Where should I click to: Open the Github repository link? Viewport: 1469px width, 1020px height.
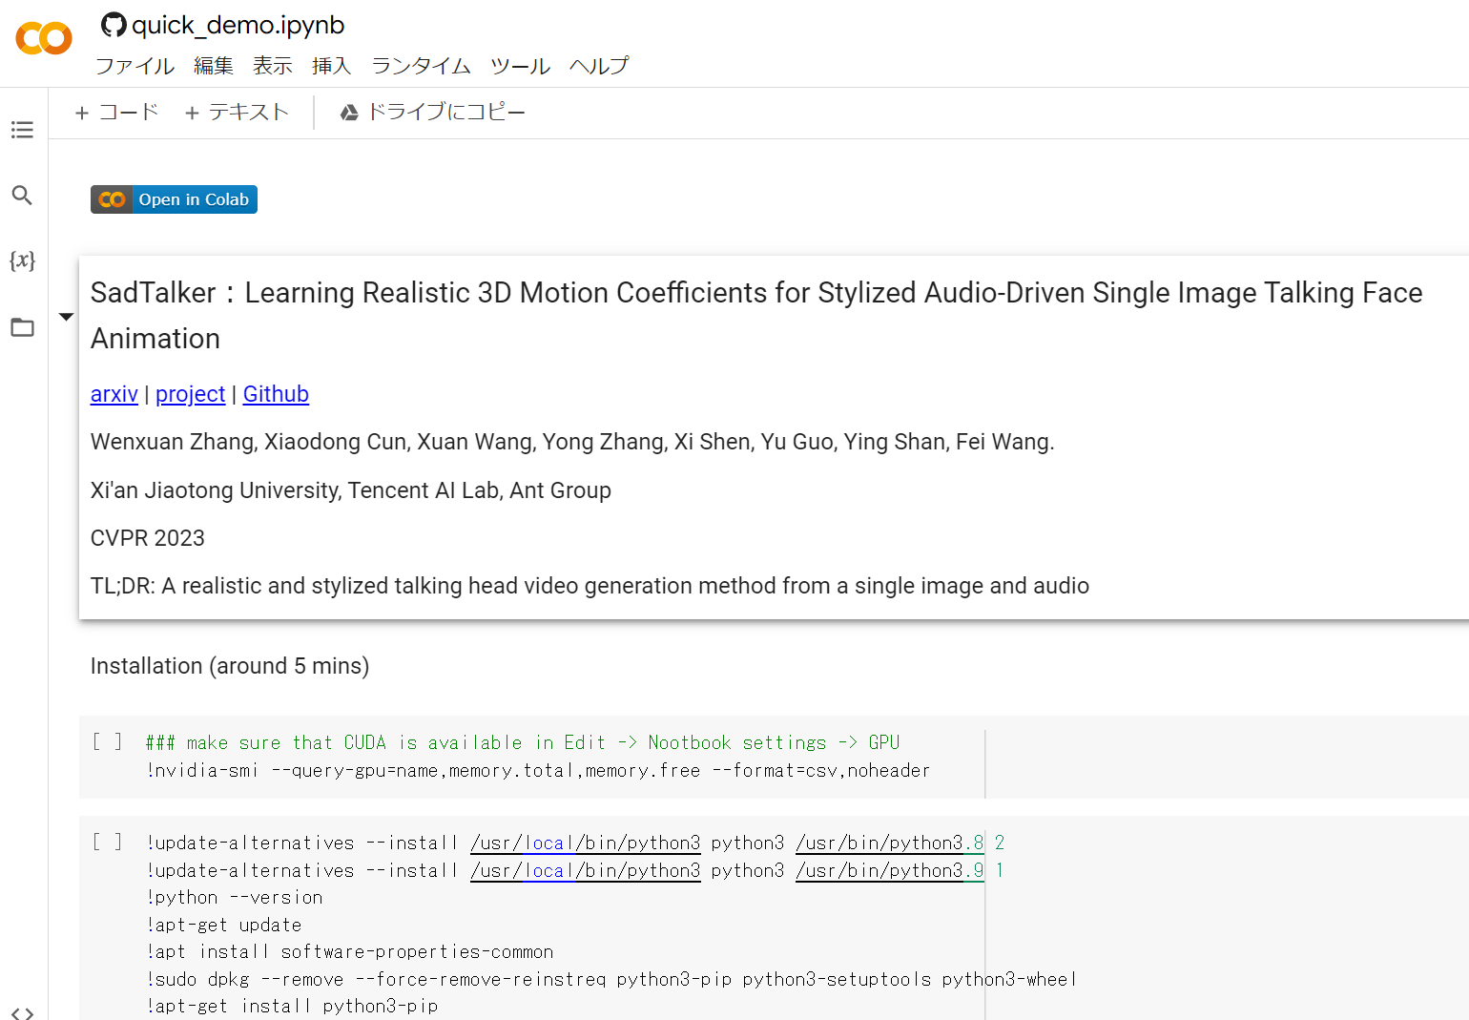click(x=276, y=394)
